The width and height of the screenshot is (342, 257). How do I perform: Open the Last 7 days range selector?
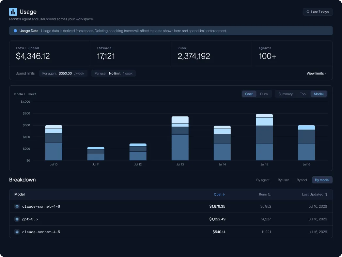(x=318, y=12)
